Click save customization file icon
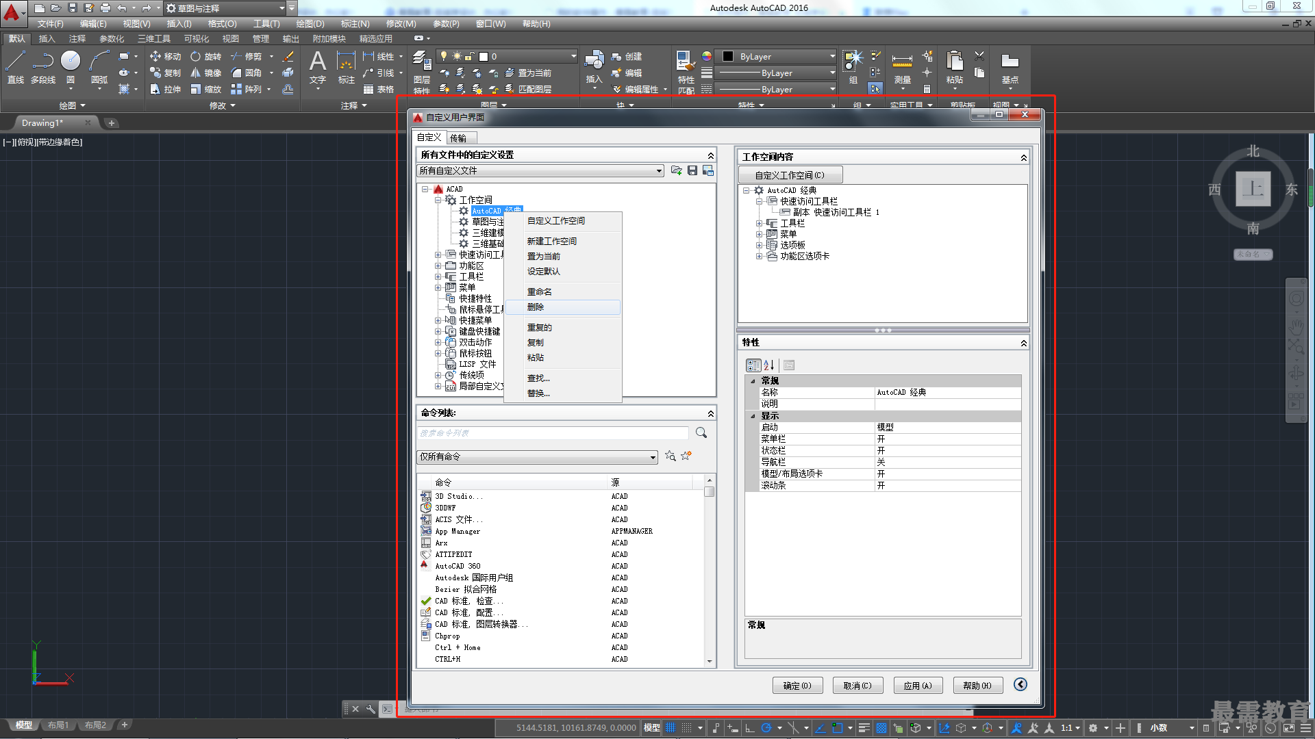This screenshot has height=739, width=1315. pos(692,170)
